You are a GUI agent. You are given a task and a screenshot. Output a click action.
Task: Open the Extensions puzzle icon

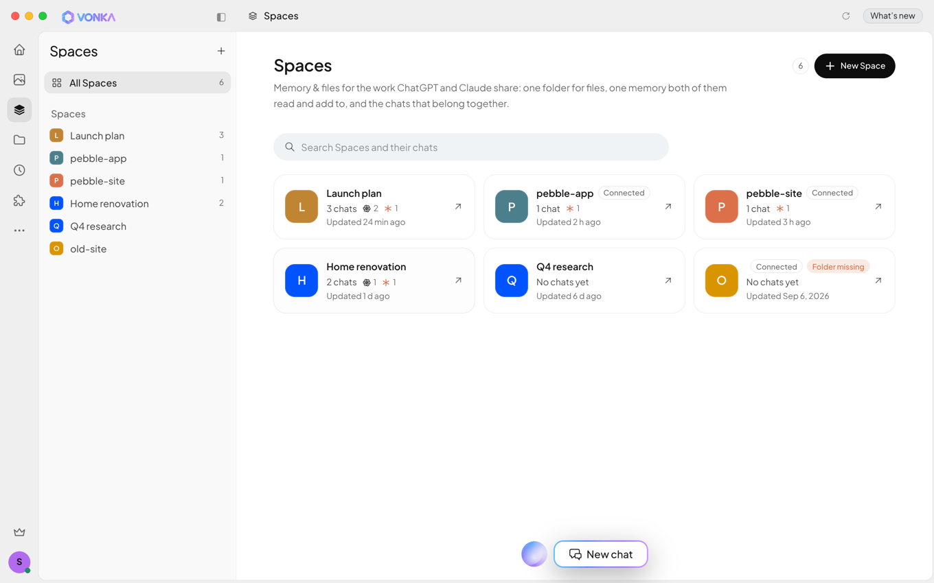(x=19, y=200)
